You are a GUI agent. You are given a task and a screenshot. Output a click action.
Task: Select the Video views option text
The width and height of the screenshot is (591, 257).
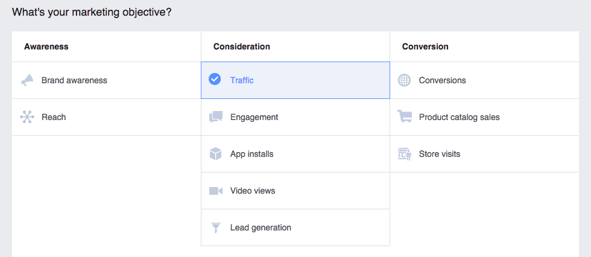(x=252, y=191)
